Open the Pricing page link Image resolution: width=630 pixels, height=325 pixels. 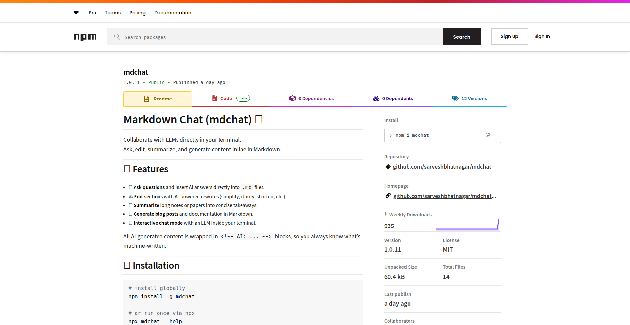[x=137, y=13]
